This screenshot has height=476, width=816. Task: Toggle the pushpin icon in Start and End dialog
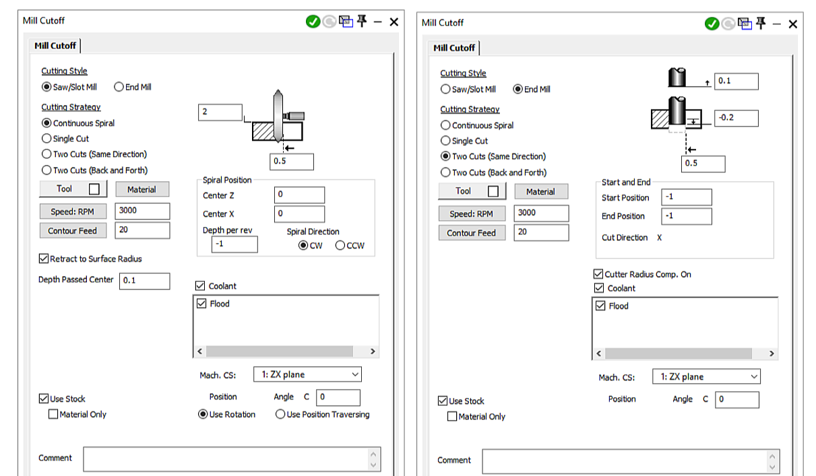[x=761, y=23]
